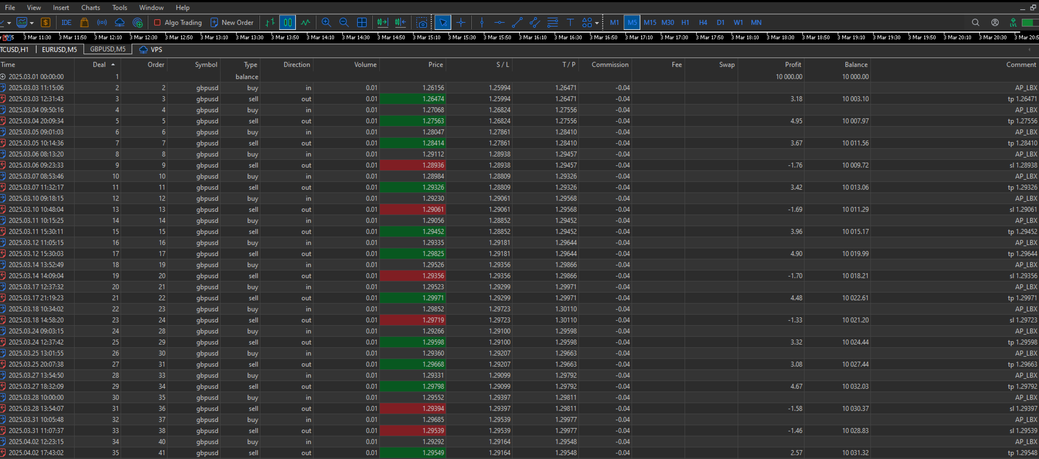Enable chart shift icon
This screenshot has height=459, width=1039.
tap(401, 23)
